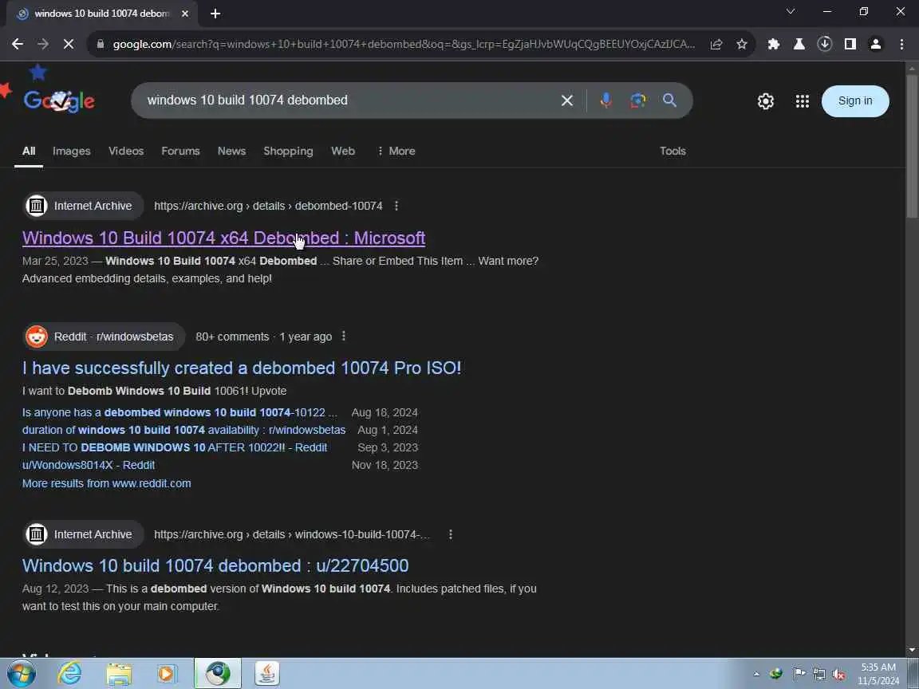
Task: Click the taskbar clock showing 5:35 AM
Action: tap(878, 674)
